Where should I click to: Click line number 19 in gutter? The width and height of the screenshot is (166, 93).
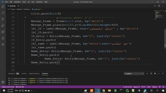pyautogui.click(x=13, y=21)
